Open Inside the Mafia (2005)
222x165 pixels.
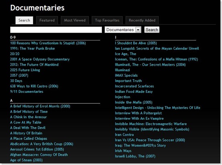pos(134,102)
